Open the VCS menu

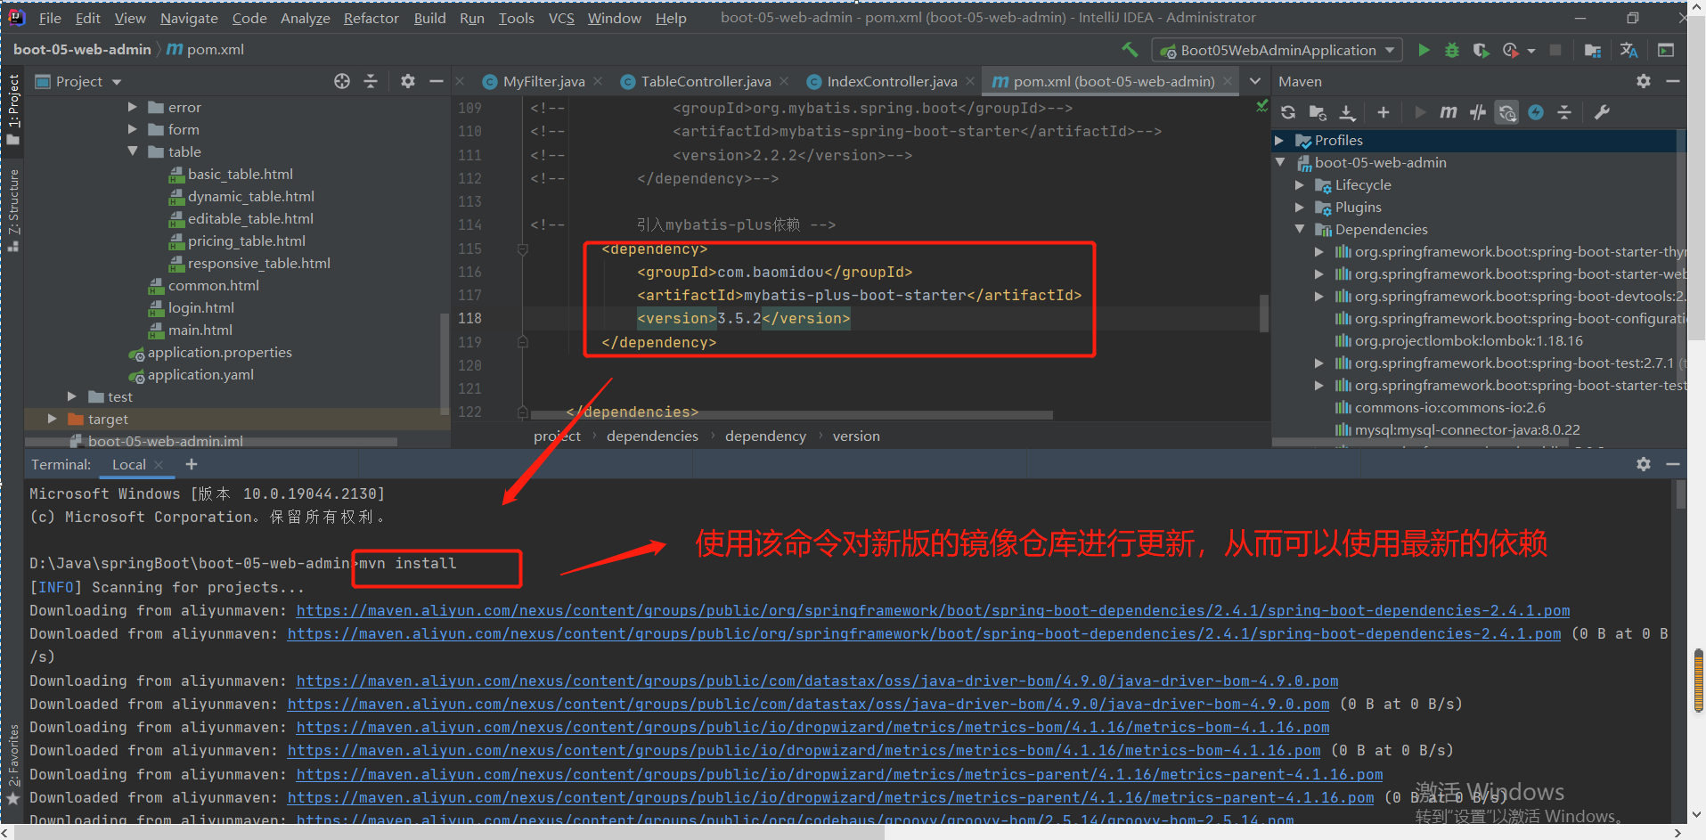click(x=561, y=18)
